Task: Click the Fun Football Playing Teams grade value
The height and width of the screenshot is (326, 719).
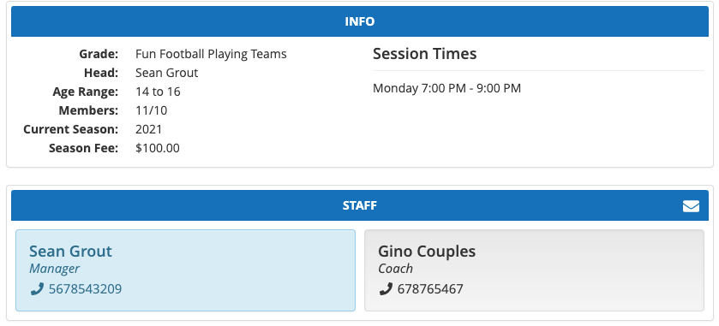Action: click(x=211, y=54)
